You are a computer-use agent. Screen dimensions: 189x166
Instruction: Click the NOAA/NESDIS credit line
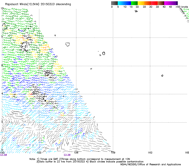click(150, 164)
